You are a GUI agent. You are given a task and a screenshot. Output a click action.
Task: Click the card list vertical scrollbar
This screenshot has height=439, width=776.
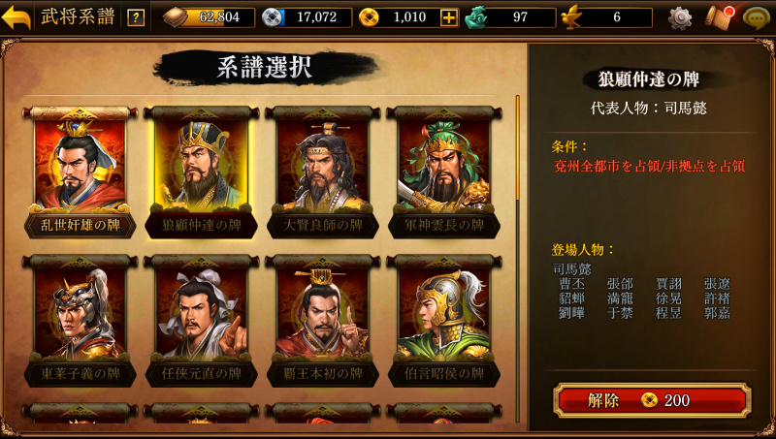pos(518,259)
